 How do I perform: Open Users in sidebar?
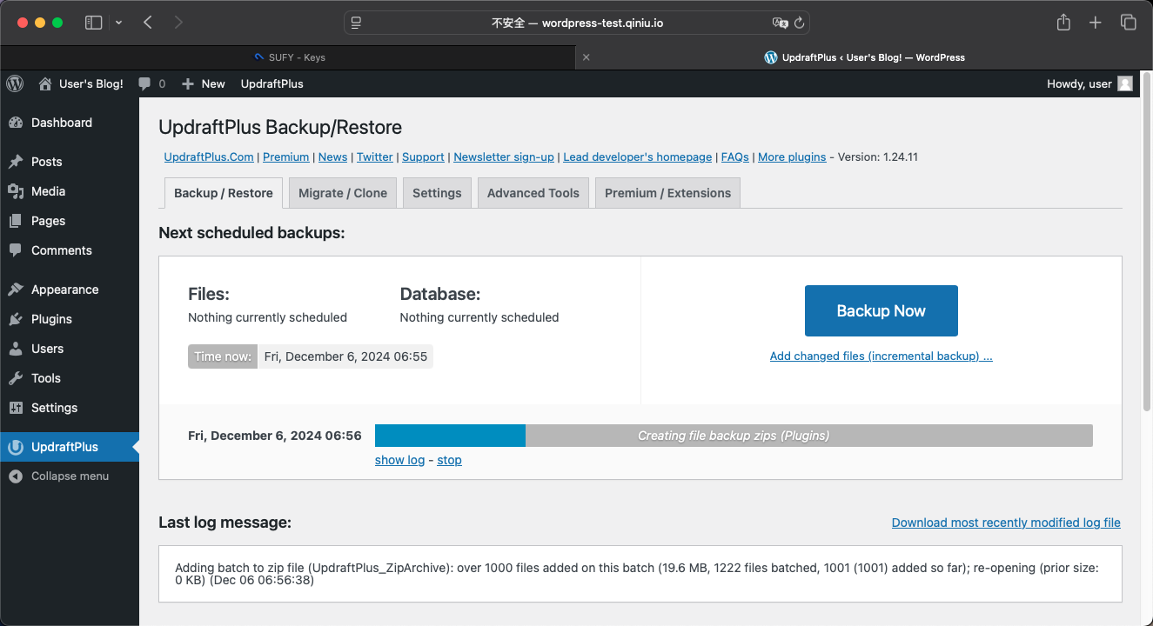tap(70, 349)
